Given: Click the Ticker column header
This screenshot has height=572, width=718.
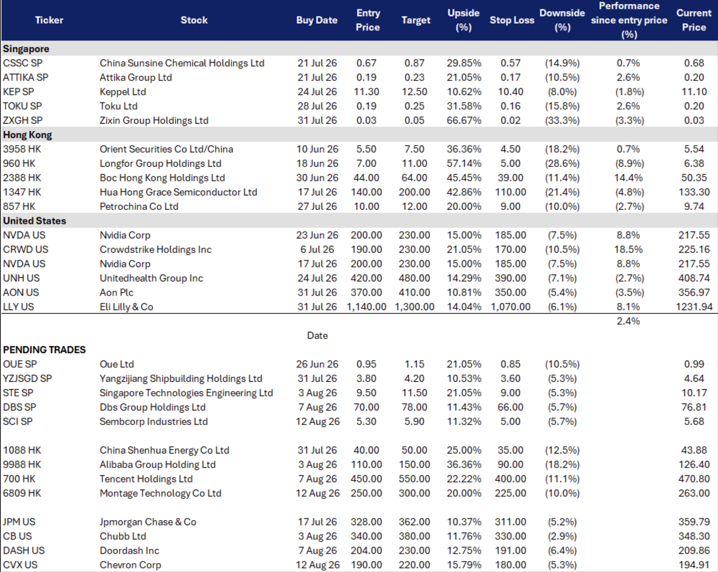Looking at the screenshot, I should 49,20.
